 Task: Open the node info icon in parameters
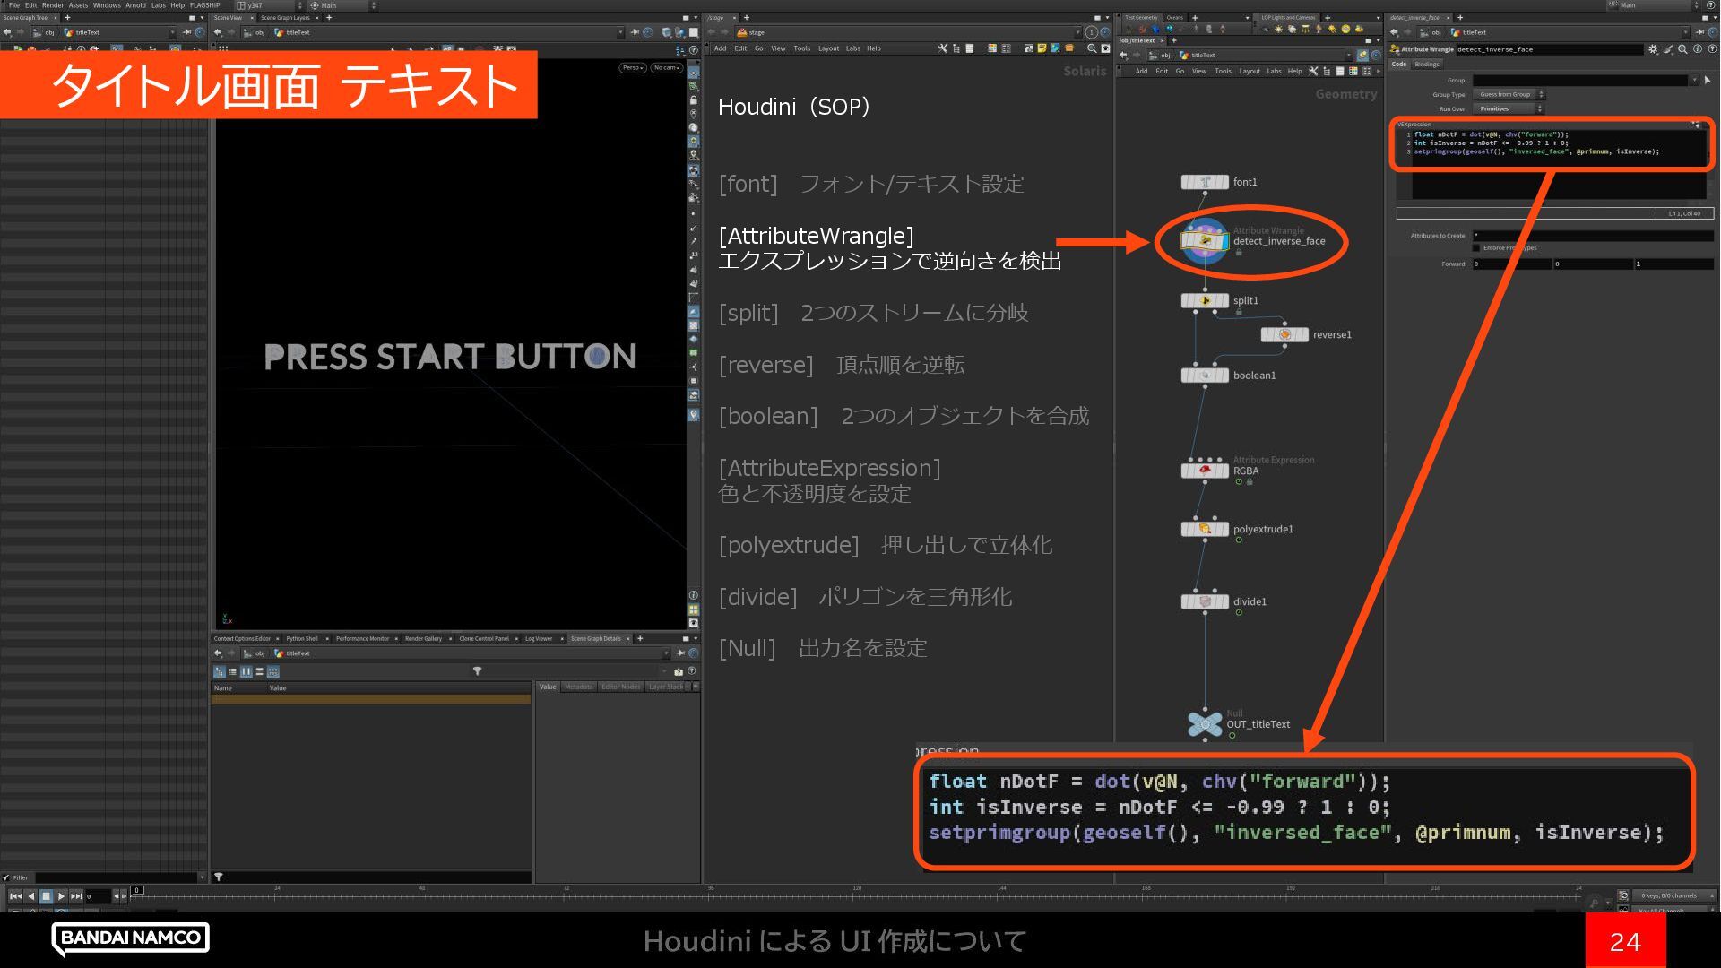tap(1698, 49)
